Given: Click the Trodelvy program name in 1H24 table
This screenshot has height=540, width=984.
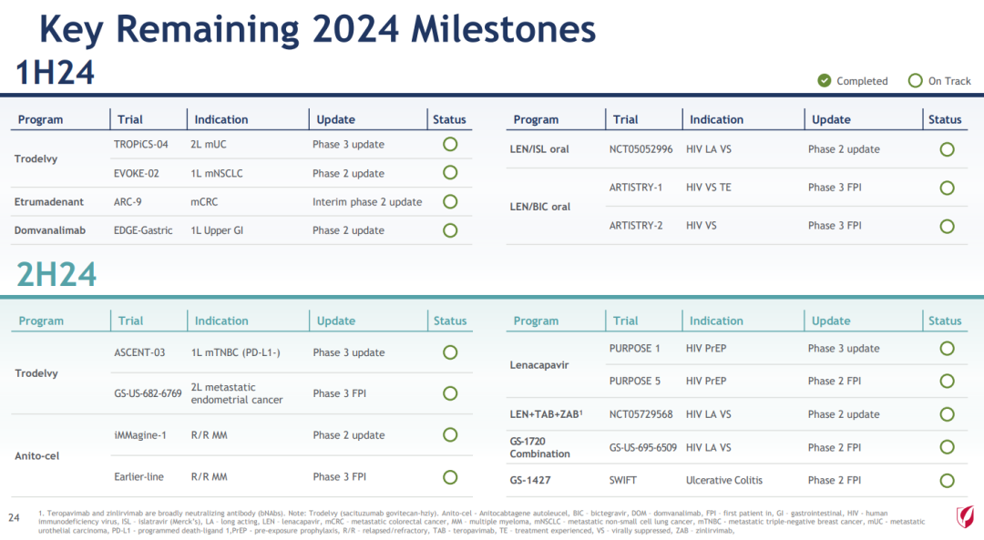Looking at the screenshot, I should point(36,158).
